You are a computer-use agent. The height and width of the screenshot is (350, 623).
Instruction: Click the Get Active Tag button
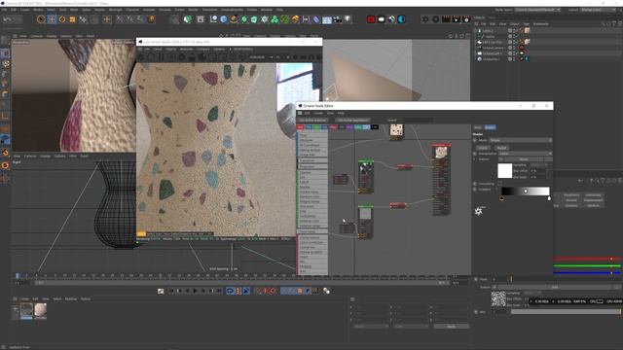[352, 120]
